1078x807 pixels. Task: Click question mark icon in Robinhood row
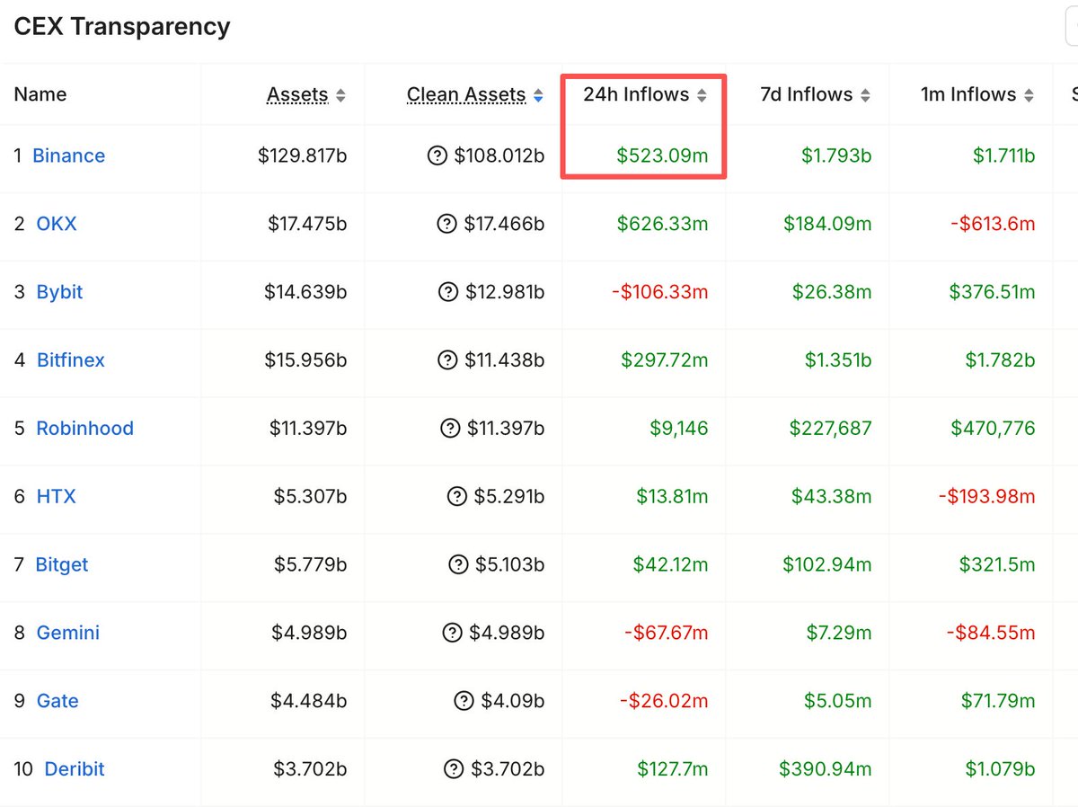click(450, 429)
